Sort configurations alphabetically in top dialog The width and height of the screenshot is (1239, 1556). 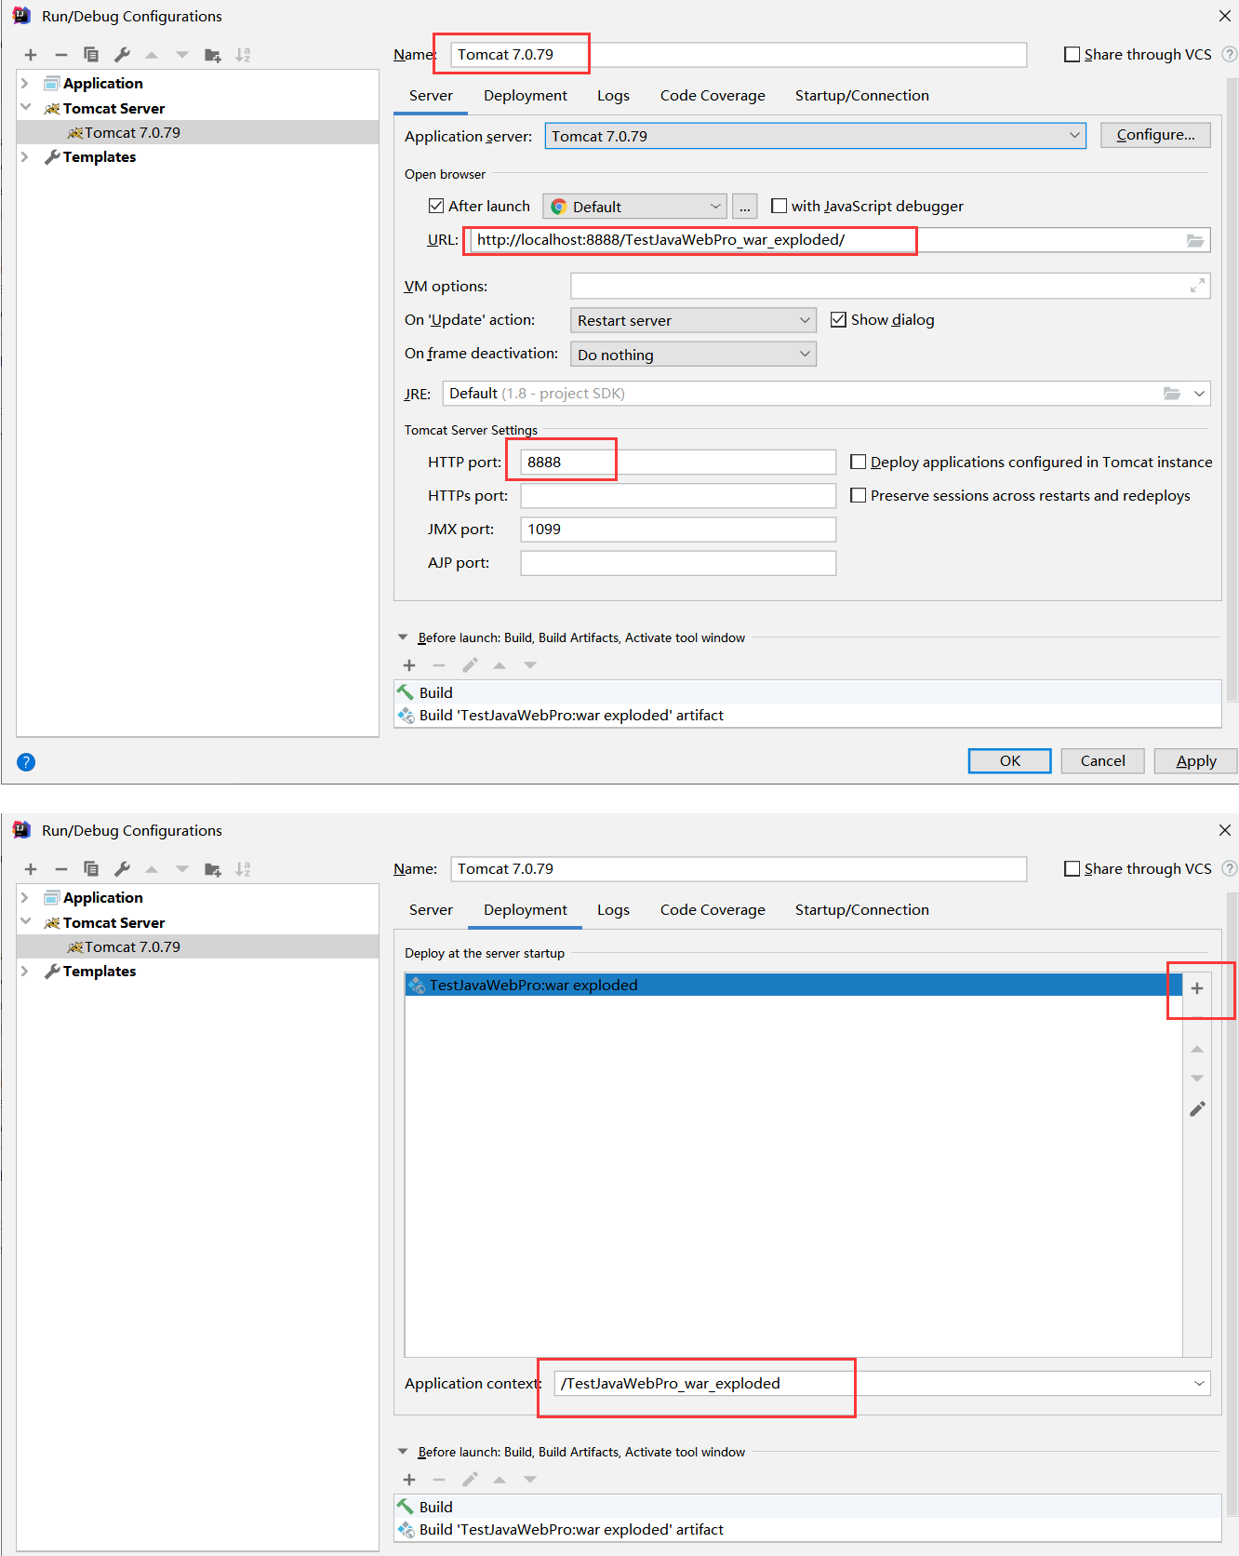pos(243,55)
